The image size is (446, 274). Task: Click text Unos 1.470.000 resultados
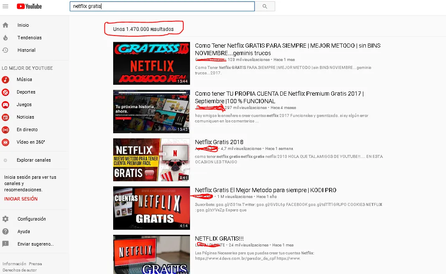[143, 29]
